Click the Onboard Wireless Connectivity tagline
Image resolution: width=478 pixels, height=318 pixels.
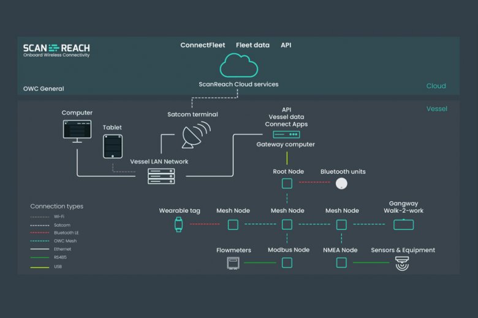[x=56, y=55]
